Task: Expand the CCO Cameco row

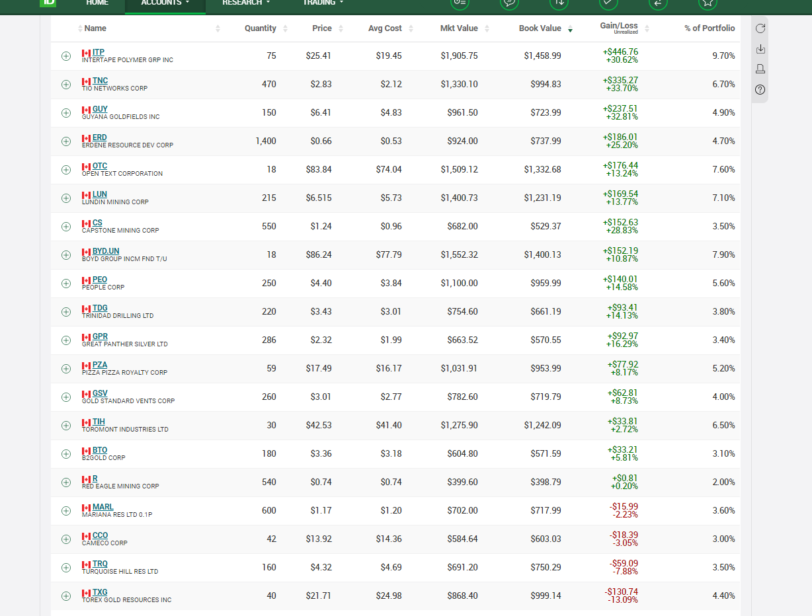Action: point(66,539)
